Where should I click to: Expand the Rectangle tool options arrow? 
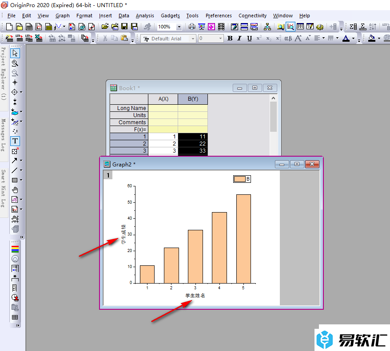click(21, 180)
